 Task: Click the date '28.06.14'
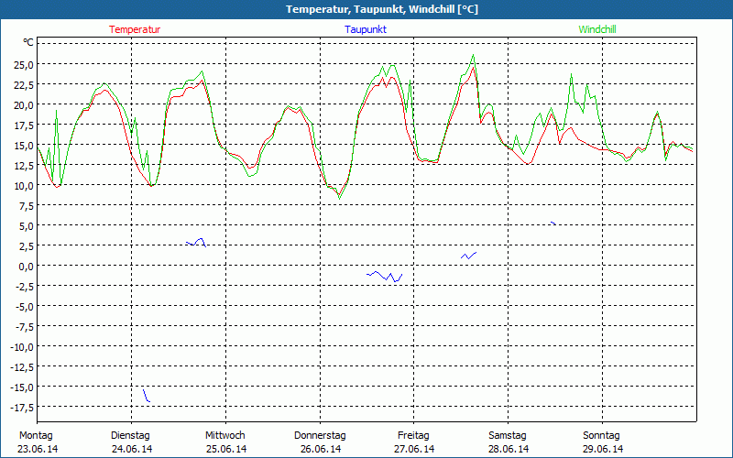(509, 449)
